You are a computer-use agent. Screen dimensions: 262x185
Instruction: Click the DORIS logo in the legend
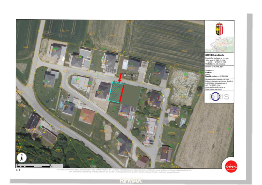coord(219,97)
